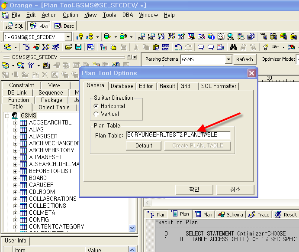This screenshot has width=299, height=252.
Task: Click the schema browser filter icon
Action: (x=31, y=65)
